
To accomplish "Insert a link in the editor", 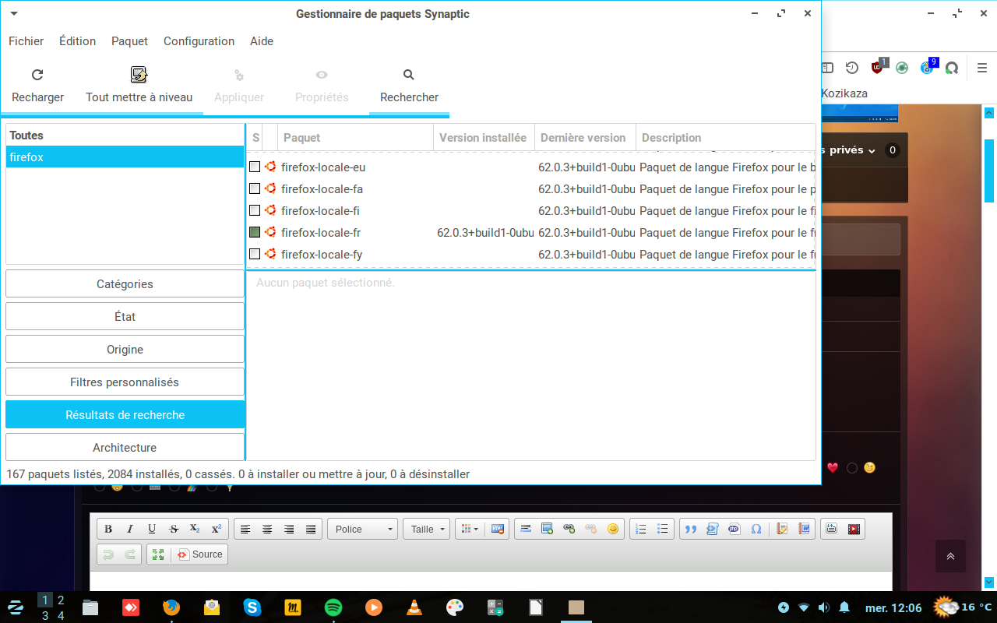I will 569,530.
